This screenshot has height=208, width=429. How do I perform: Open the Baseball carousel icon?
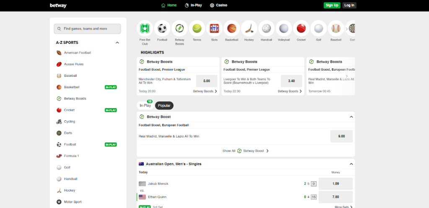[336, 28]
